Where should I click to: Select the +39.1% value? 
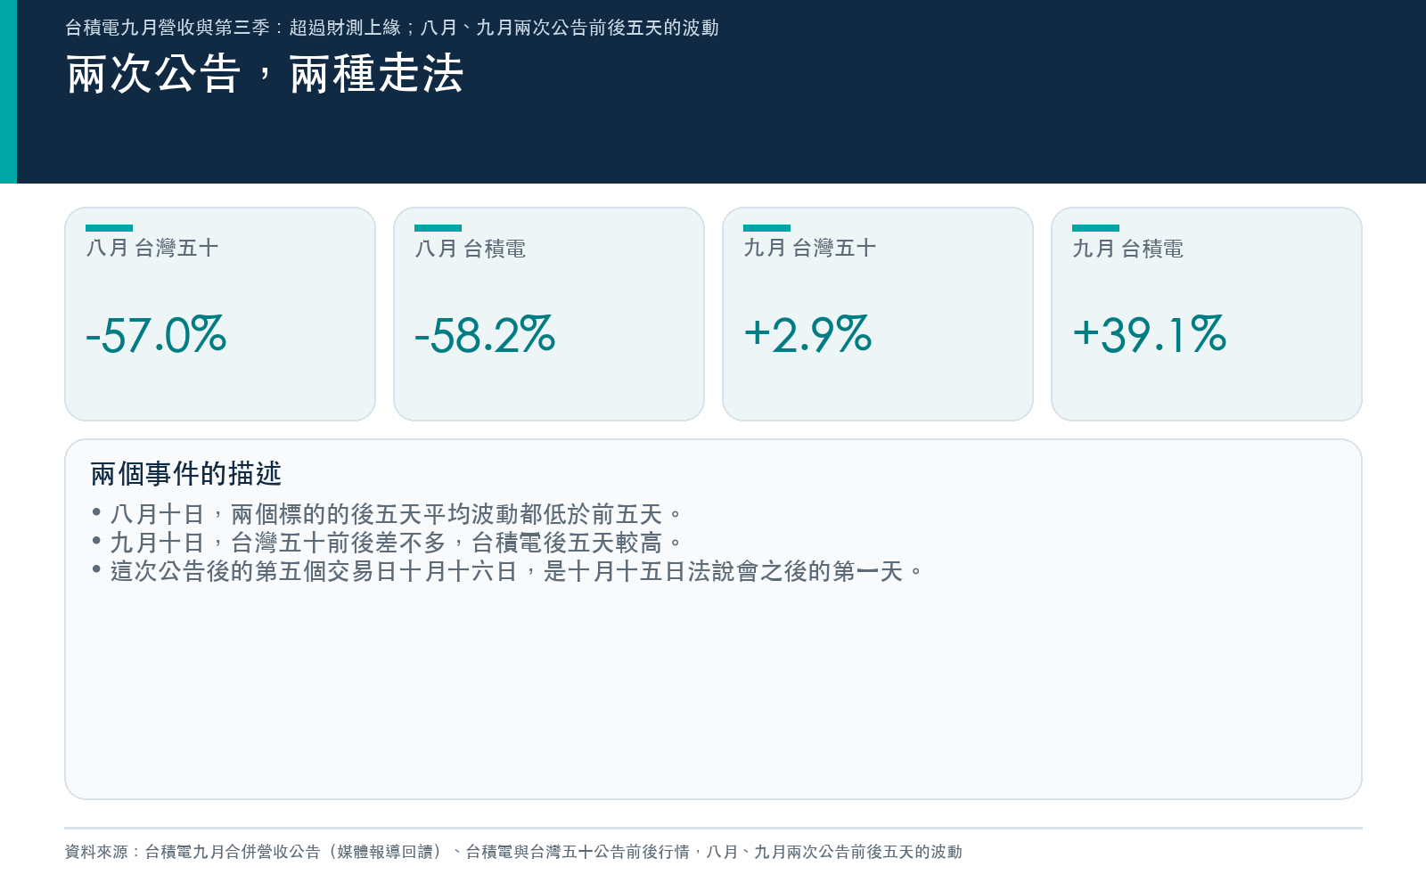(1150, 335)
